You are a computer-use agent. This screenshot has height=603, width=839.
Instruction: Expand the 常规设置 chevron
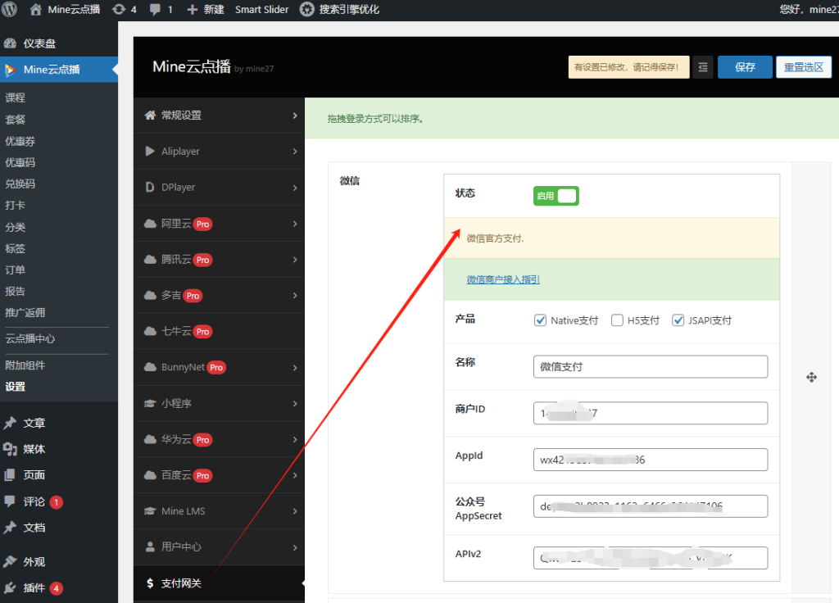(x=295, y=115)
